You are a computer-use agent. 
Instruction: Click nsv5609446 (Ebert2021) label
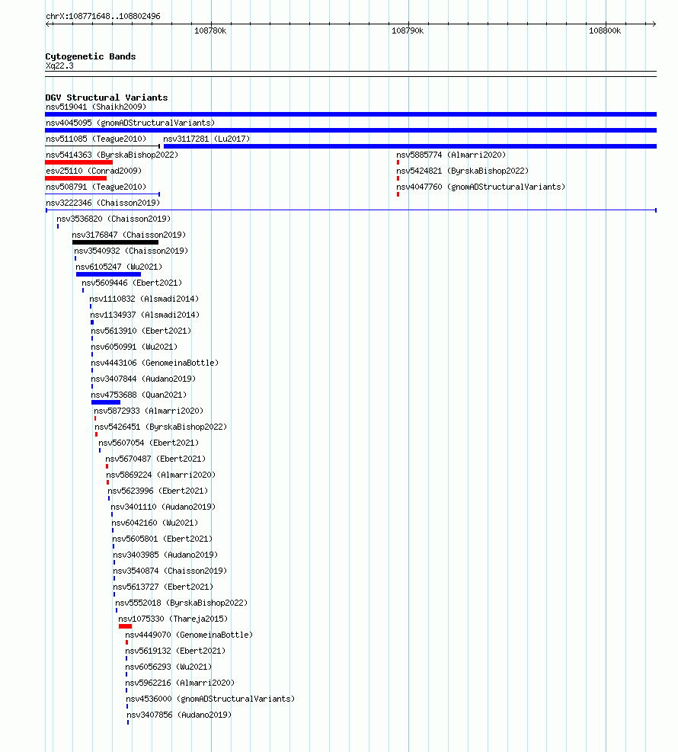coord(132,283)
